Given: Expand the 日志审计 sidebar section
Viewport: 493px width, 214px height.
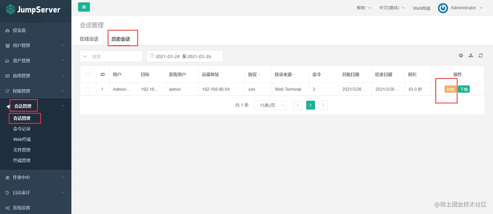Looking at the screenshot, I should (36, 193).
